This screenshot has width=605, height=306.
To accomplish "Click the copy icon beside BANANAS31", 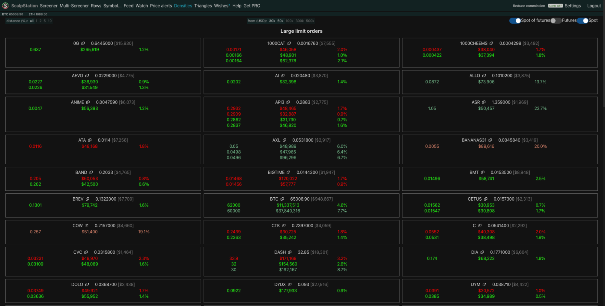I will (490, 140).
